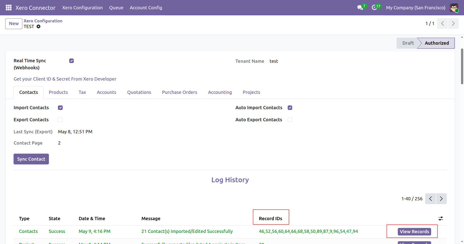The height and width of the screenshot is (244, 464).
Task: Show previous page of Log History
Action: pos(430,199)
